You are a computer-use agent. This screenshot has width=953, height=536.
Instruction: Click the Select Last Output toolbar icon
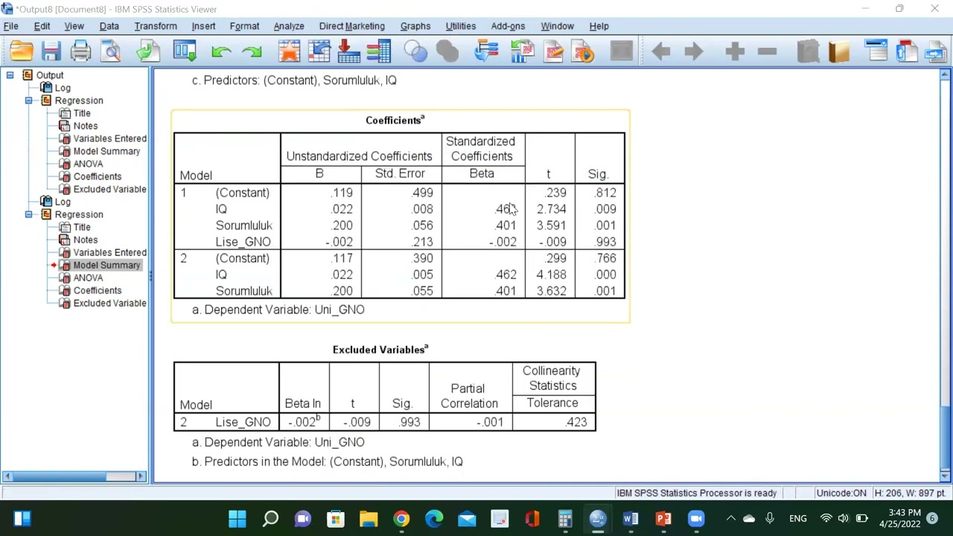486,51
